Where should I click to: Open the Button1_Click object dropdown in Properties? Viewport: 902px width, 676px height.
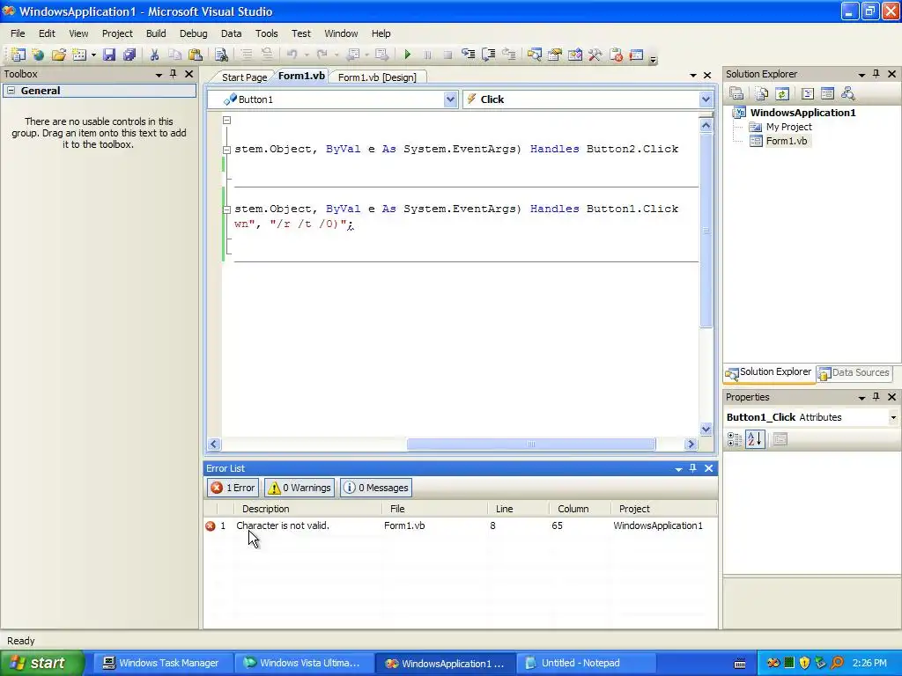[x=893, y=417]
